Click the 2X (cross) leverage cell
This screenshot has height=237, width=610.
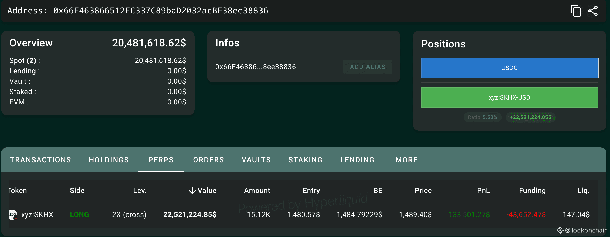click(x=129, y=215)
